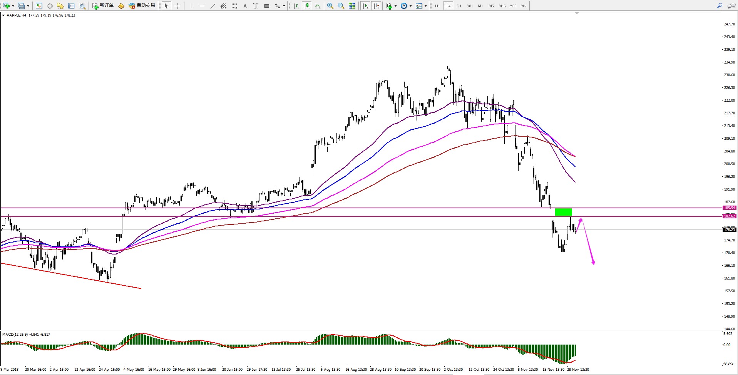Switch chart to candlestick display
This screenshot has height=375, width=738.
pyautogui.click(x=307, y=6)
